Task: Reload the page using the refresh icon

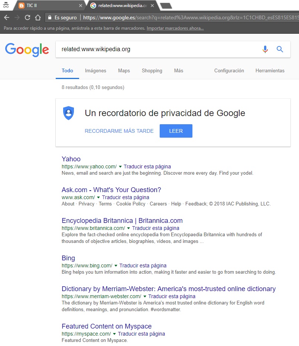Action: pyautogui.click(x=27, y=17)
